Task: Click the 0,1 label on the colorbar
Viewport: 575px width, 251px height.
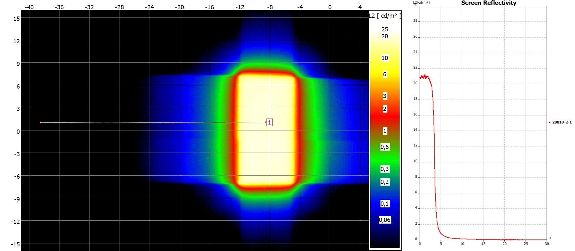Action: point(385,204)
